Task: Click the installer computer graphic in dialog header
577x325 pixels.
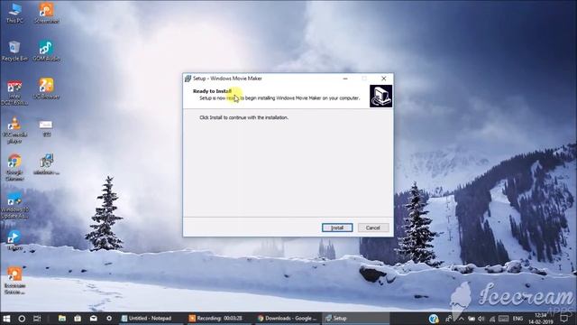Action: 380,97
